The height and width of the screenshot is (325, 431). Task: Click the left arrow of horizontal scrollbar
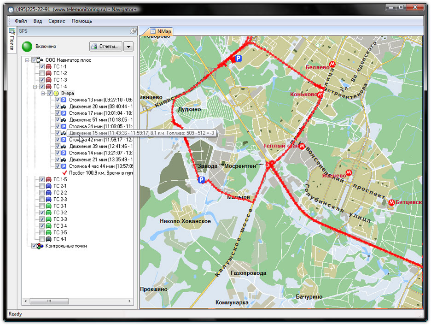(26, 301)
